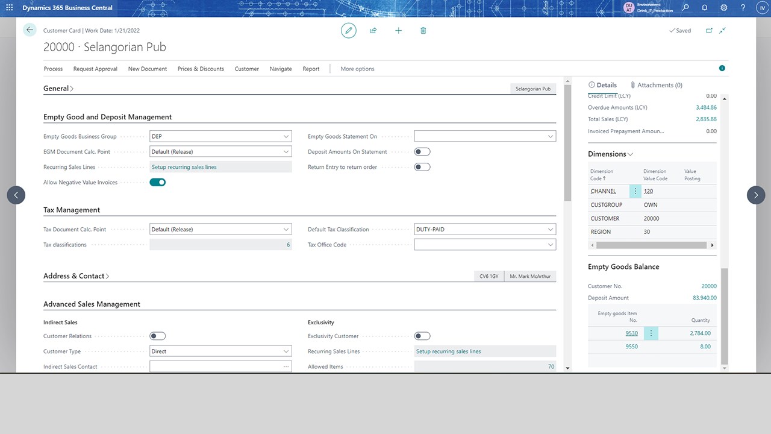
Task: Open Default Tax Classification dropdown
Action: [550, 230]
